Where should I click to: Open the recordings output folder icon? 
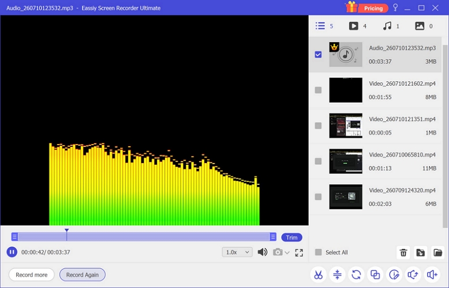coord(438,252)
